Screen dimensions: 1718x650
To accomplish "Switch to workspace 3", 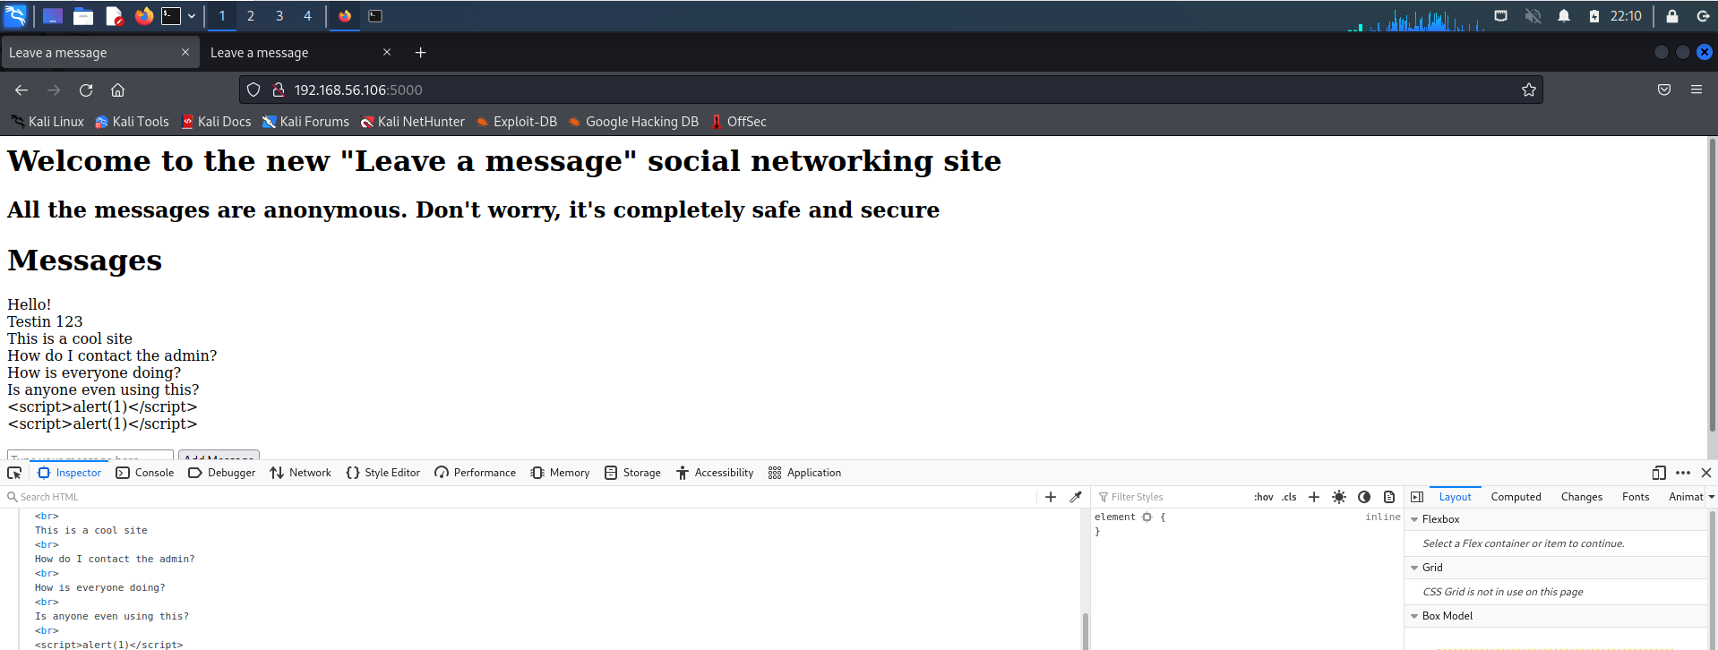I will [279, 16].
